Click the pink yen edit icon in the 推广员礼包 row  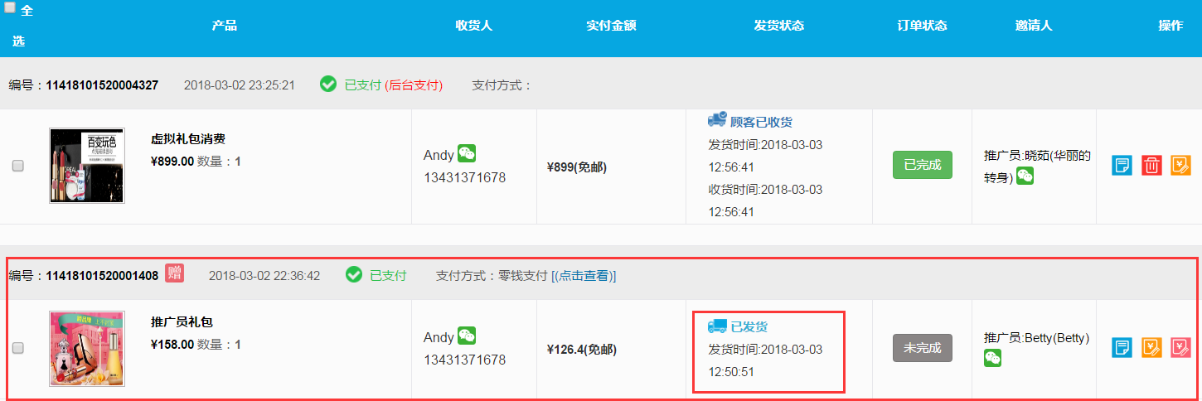(x=1180, y=347)
